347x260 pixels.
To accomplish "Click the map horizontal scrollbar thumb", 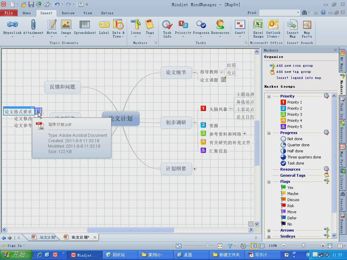I will coord(130,230).
